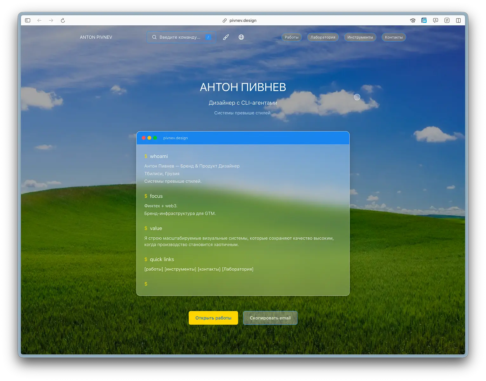Toggle the browser sidebar panel icon
Screen dimensions: 486x381
(28, 20)
